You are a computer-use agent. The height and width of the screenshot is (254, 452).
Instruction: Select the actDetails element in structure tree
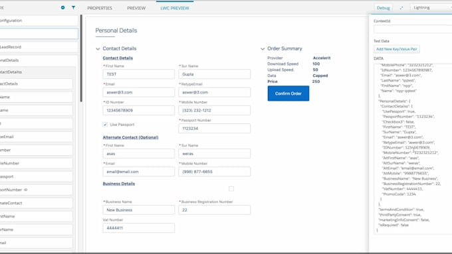tap(36, 84)
